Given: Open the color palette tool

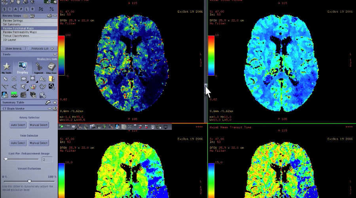Looking at the screenshot, I should pyautogui.click(x=33, y=87).
